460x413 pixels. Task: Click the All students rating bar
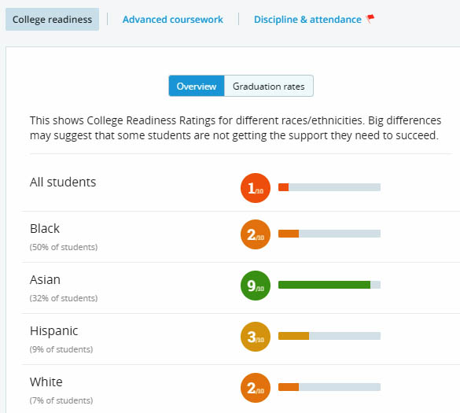(x=329, y=187)
